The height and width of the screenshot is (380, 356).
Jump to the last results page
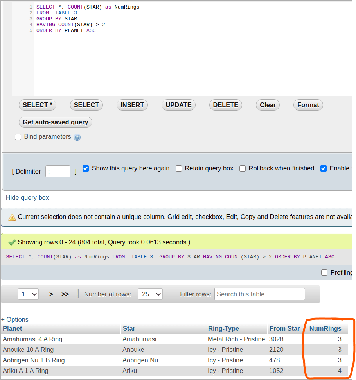pyautogui.click(x=65, y=294)
